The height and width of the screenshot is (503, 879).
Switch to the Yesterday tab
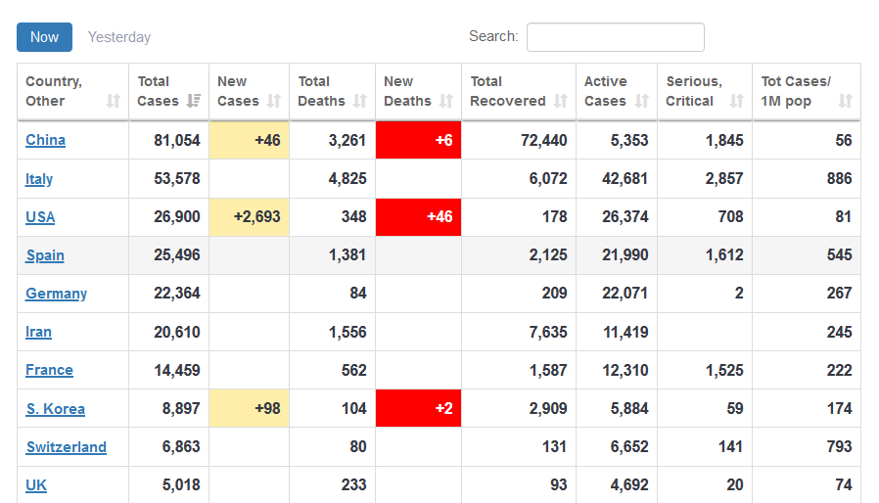pyautogui.click(x=119, y=37)
